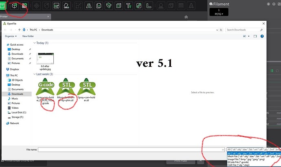
Task: Open the PETG filament dropdown
Action: click(x=219, y=14)
